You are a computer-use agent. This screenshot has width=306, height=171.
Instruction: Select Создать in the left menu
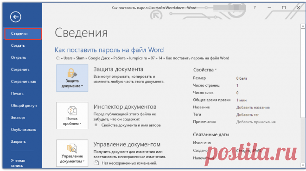[18, 45]
